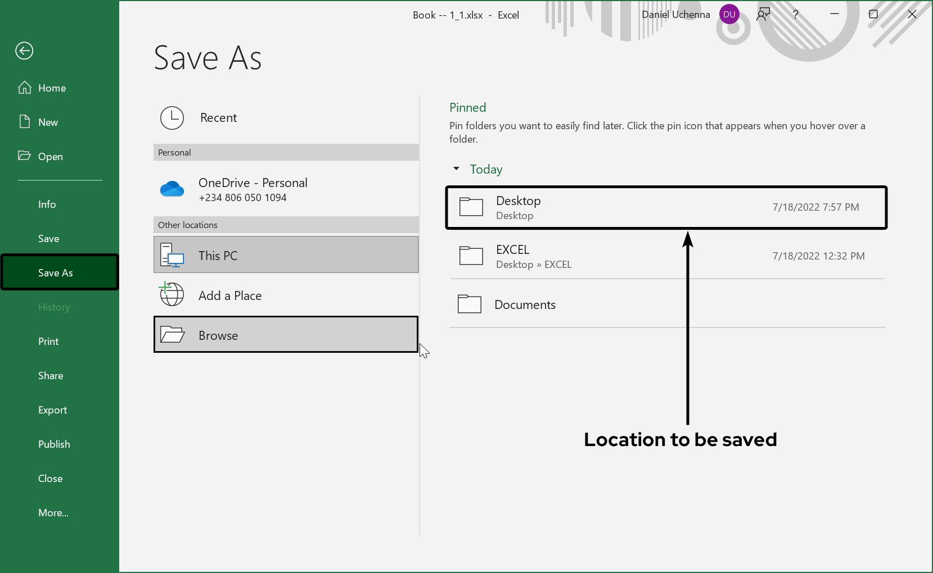Click the DU account avatar
Viewport: 933px width, 573px height.
(729, 15)
